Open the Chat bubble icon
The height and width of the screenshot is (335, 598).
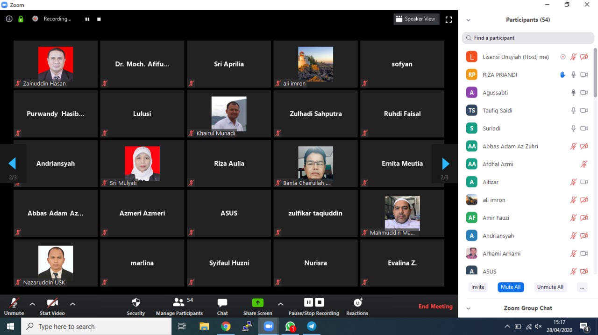pos(222,303)
